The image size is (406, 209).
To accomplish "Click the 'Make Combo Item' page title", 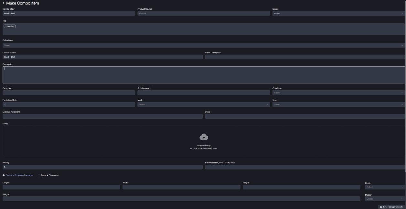I will (23, 3).
